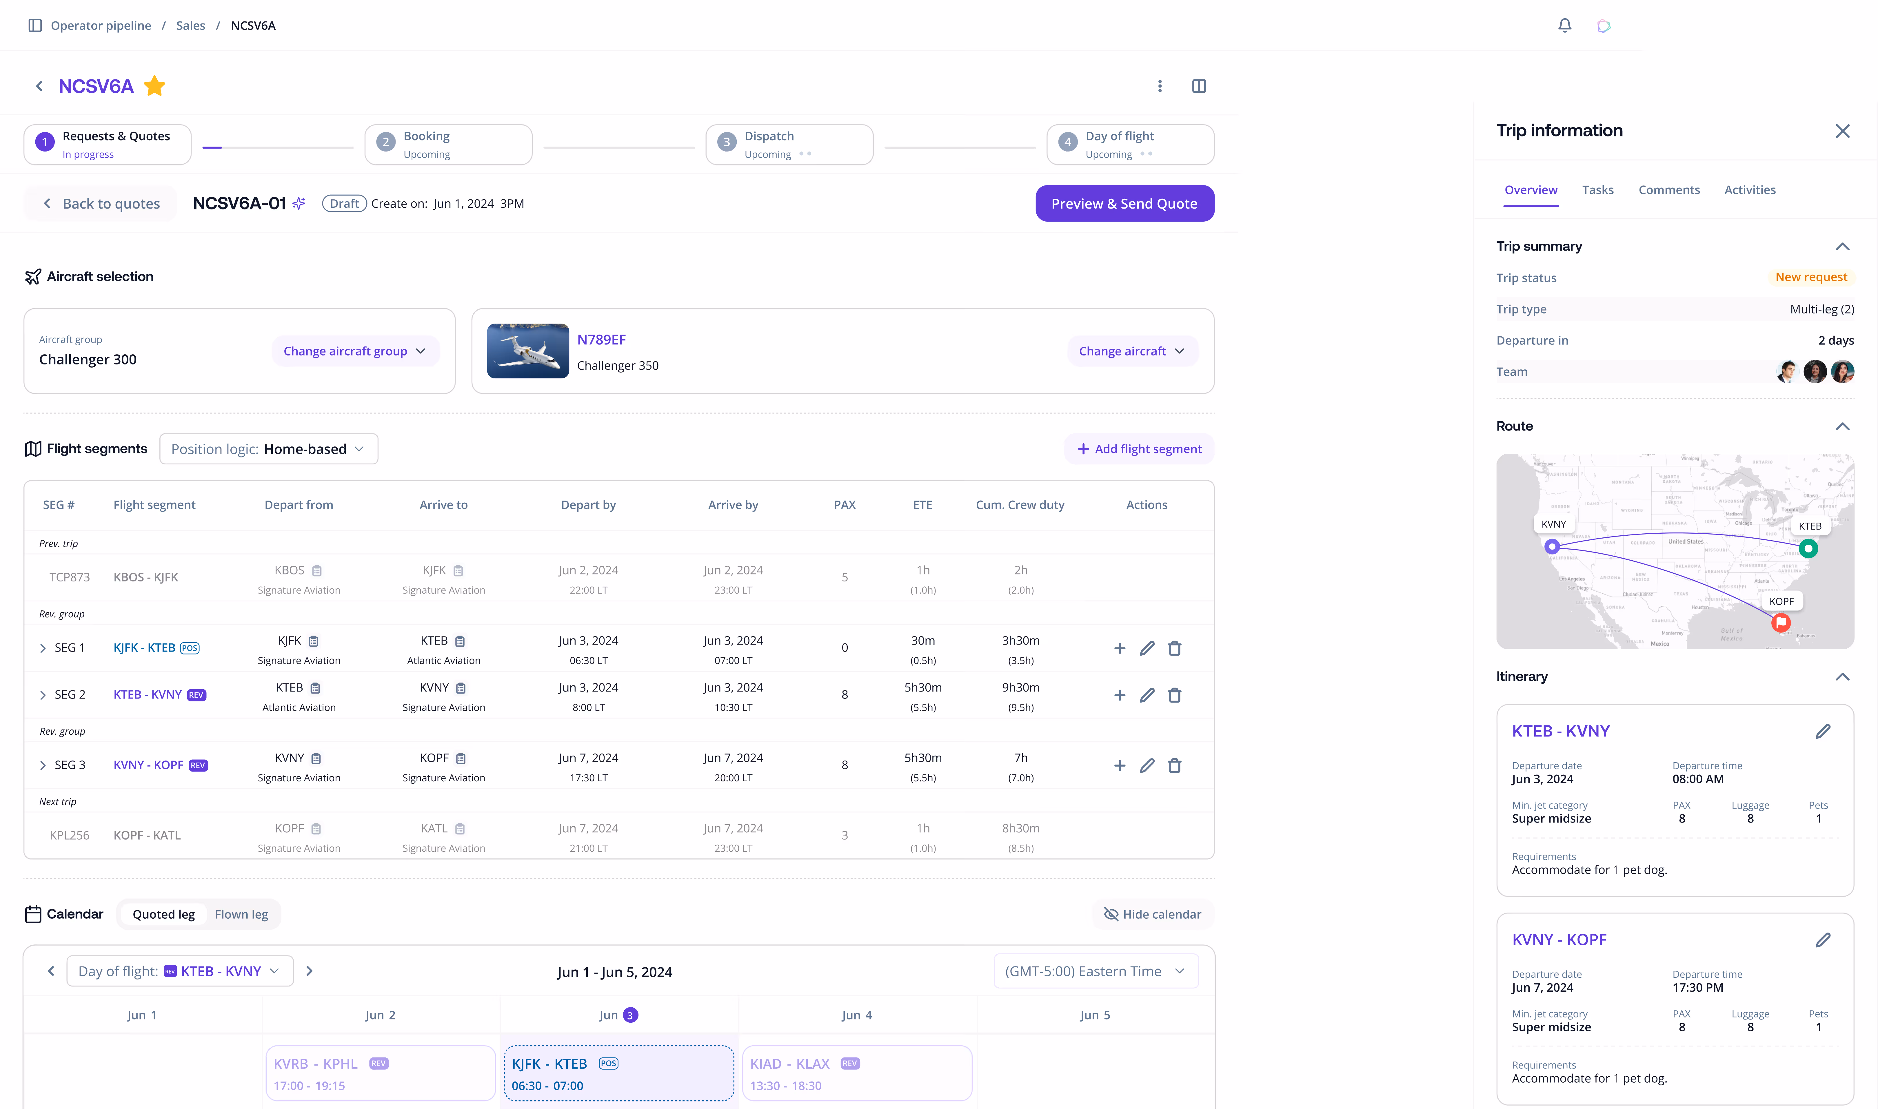Click Back to quotes button
The image size is (1878, 1109).
[x=101, y=203]
